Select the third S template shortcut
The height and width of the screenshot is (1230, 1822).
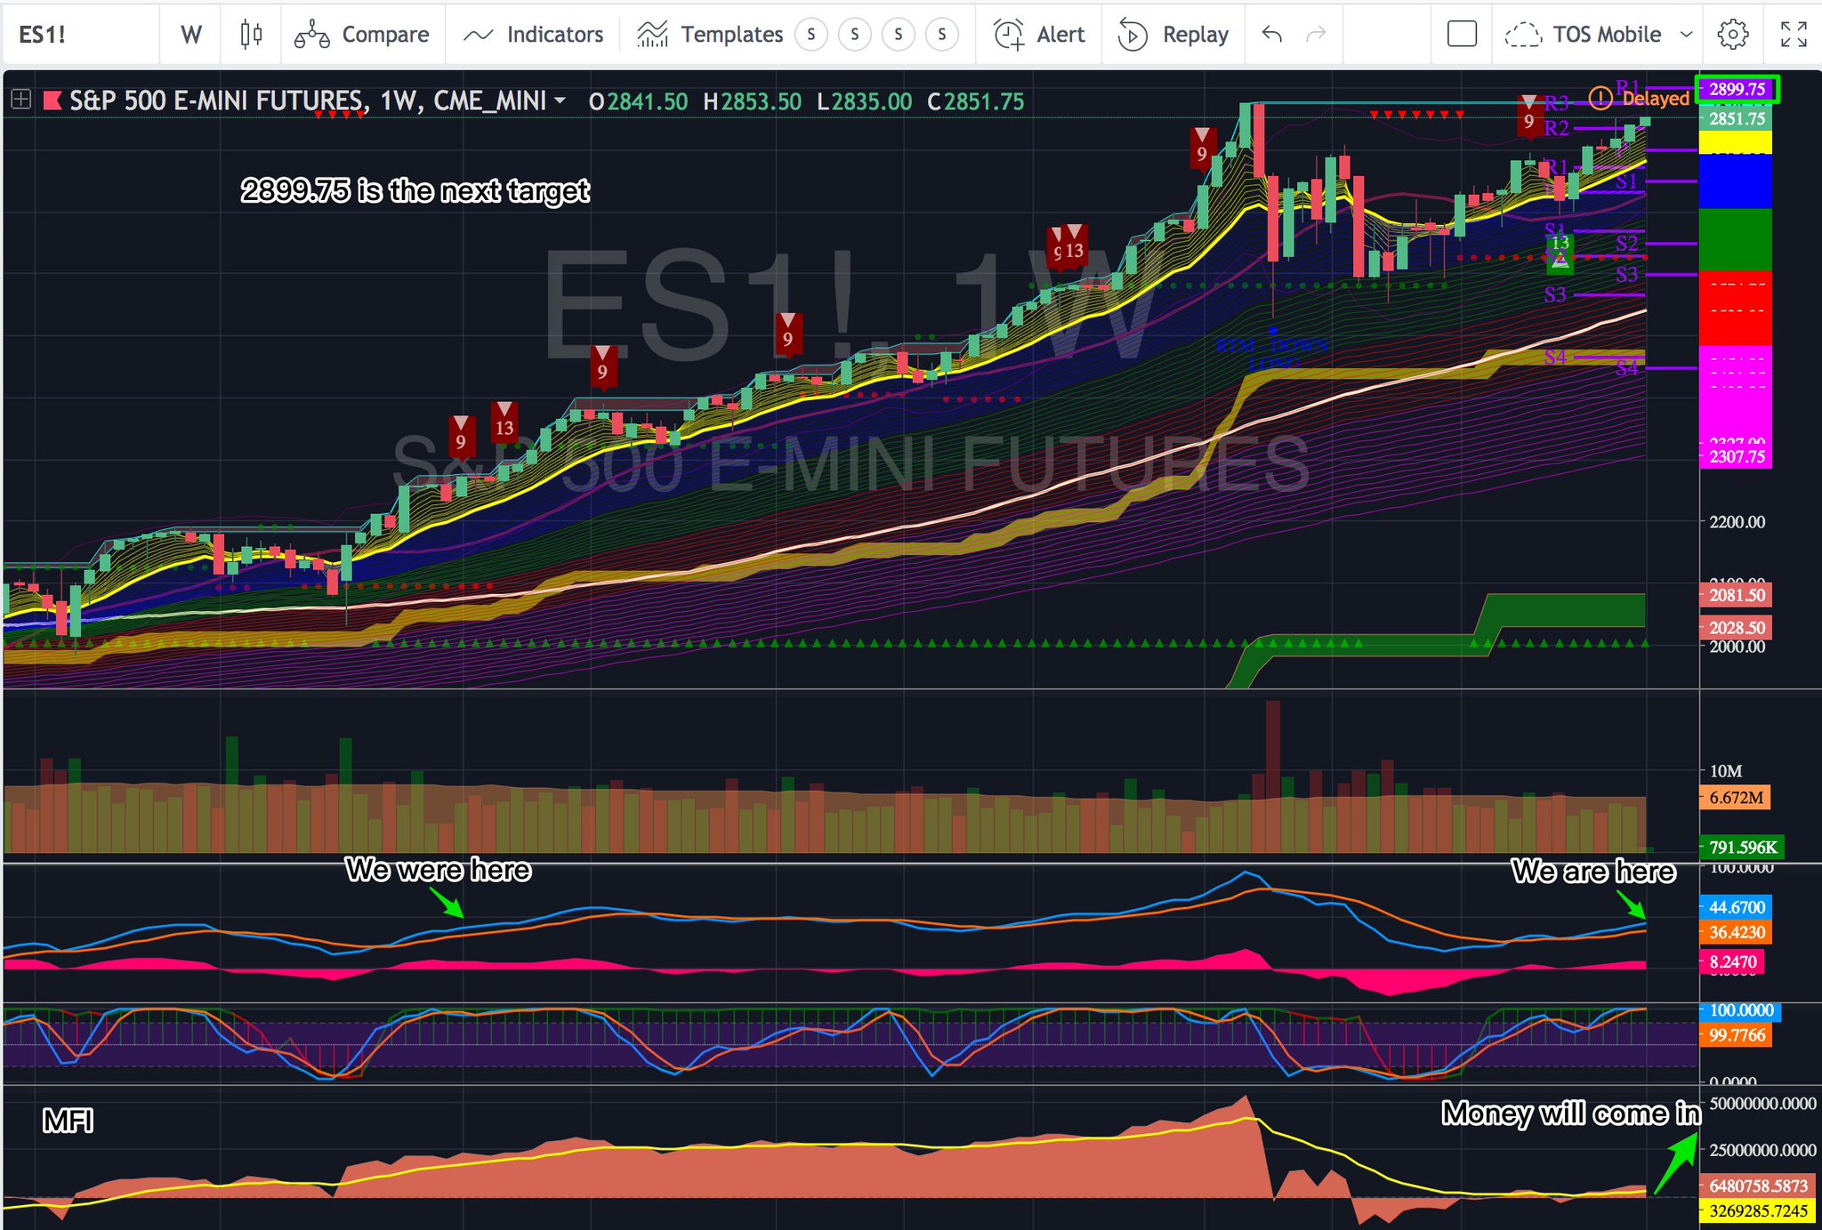pyautogui.click(x=899, y=35)
